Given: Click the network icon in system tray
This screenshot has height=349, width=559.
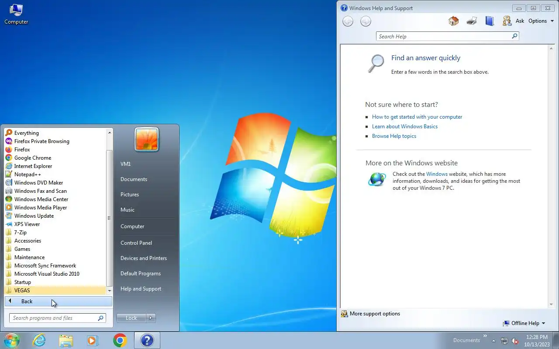Looking at the screenshot, I should pos(504,341).
